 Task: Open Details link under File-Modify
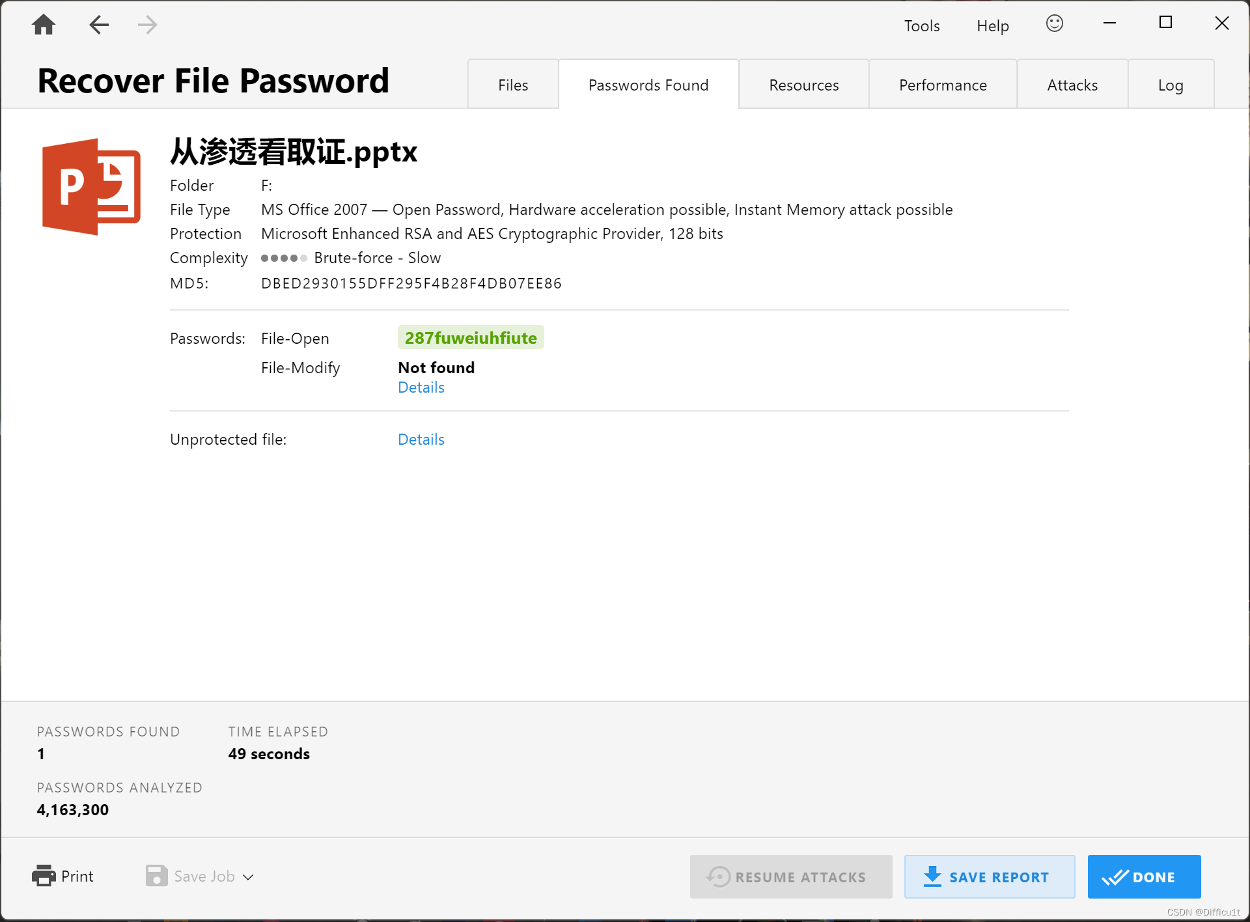click(x=421, y=387)
